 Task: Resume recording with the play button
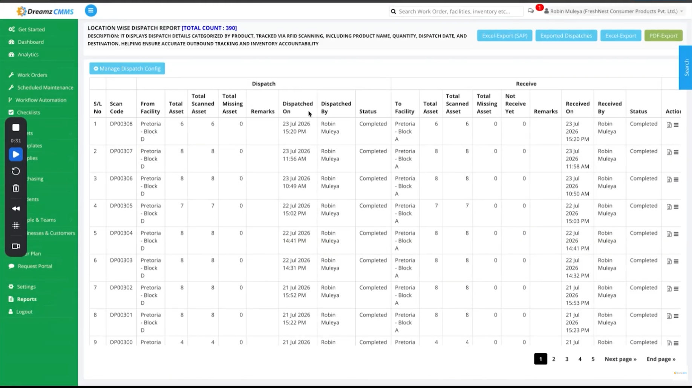pyautogui.click(x=16, y=154)
